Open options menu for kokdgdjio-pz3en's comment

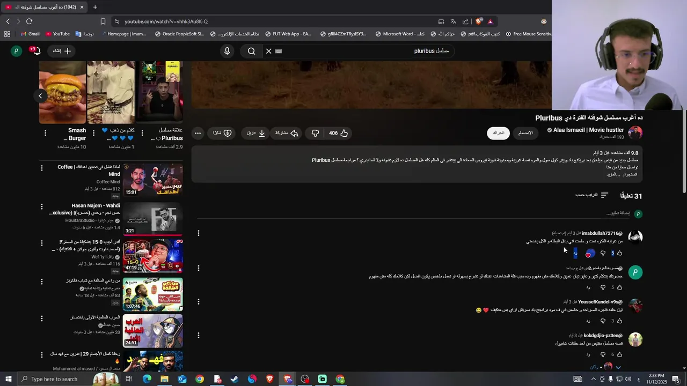[198, 336]
